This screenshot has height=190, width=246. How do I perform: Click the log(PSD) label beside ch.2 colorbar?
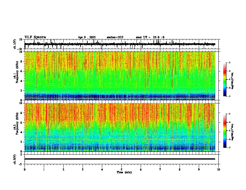232,132
